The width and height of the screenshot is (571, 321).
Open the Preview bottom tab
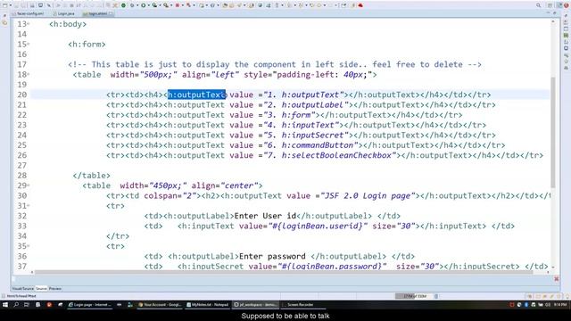(x=55, y=289)
